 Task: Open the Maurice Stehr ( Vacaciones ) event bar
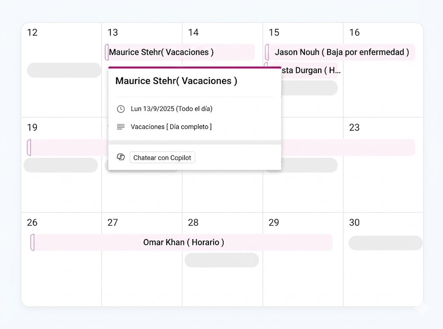pyautogui.click(x=180, y=52)
